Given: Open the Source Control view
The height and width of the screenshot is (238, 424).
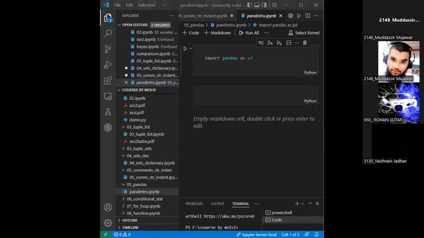Looking at the screenshot, I should pyautogui.click(x=108, y=49).
